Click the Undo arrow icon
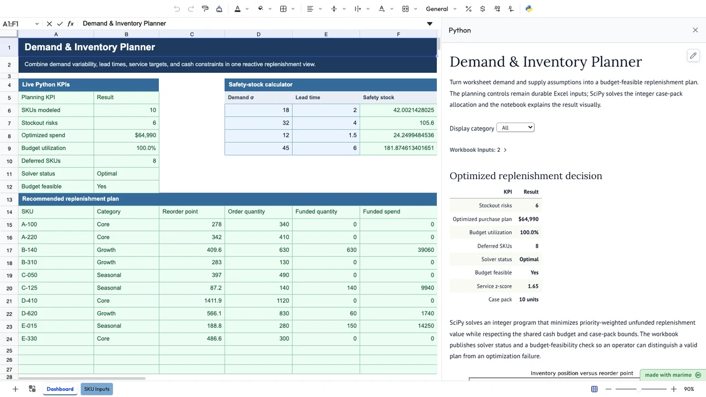706x397 pixels. tap(177, 9)
